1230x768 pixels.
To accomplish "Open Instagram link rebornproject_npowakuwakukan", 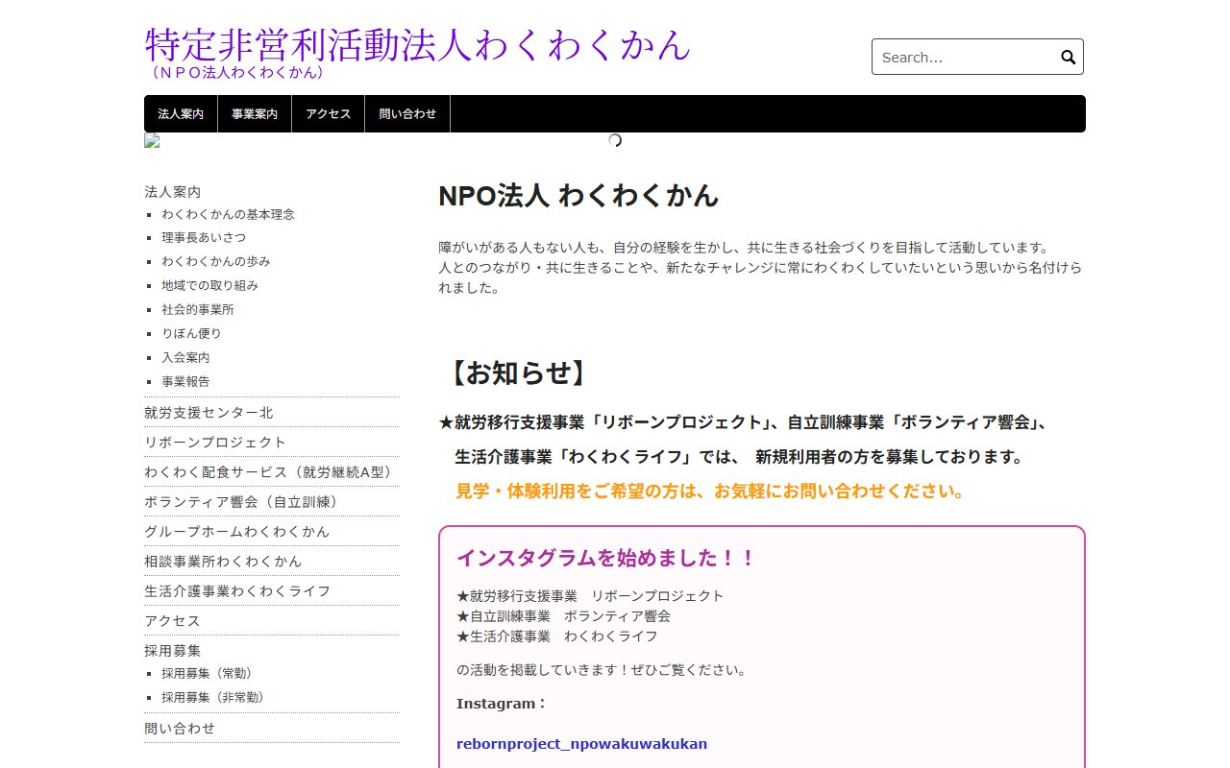I will (x=581, y=743).
